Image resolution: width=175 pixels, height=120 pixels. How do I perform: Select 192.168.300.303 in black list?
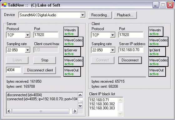(x=102, y=108)
